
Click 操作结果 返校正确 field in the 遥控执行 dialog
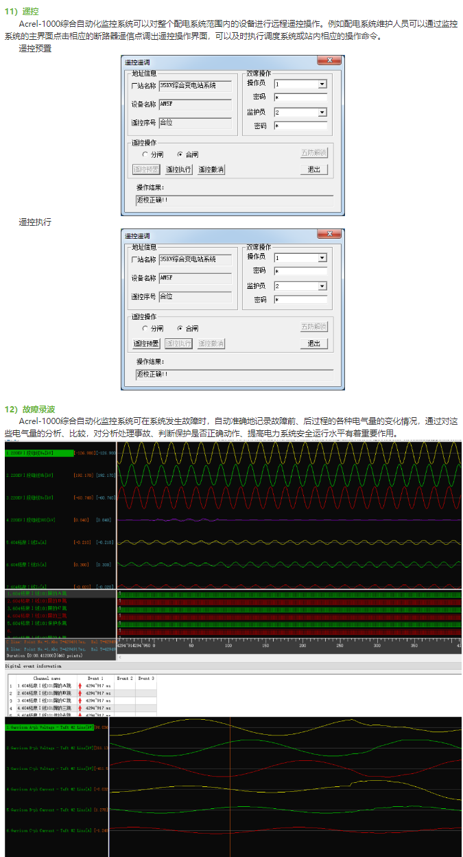click(234, 375)
